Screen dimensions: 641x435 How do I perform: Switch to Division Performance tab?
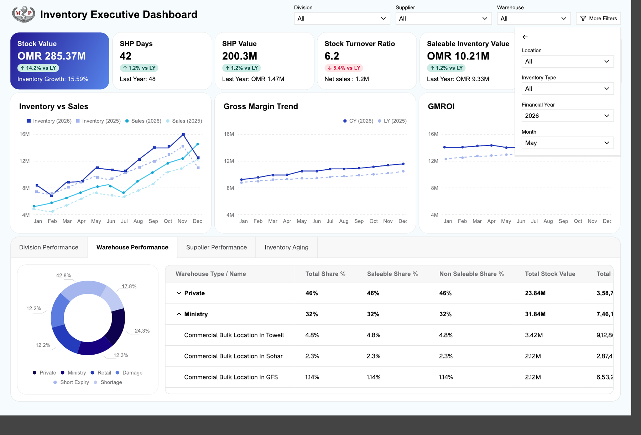click(49, 247)
